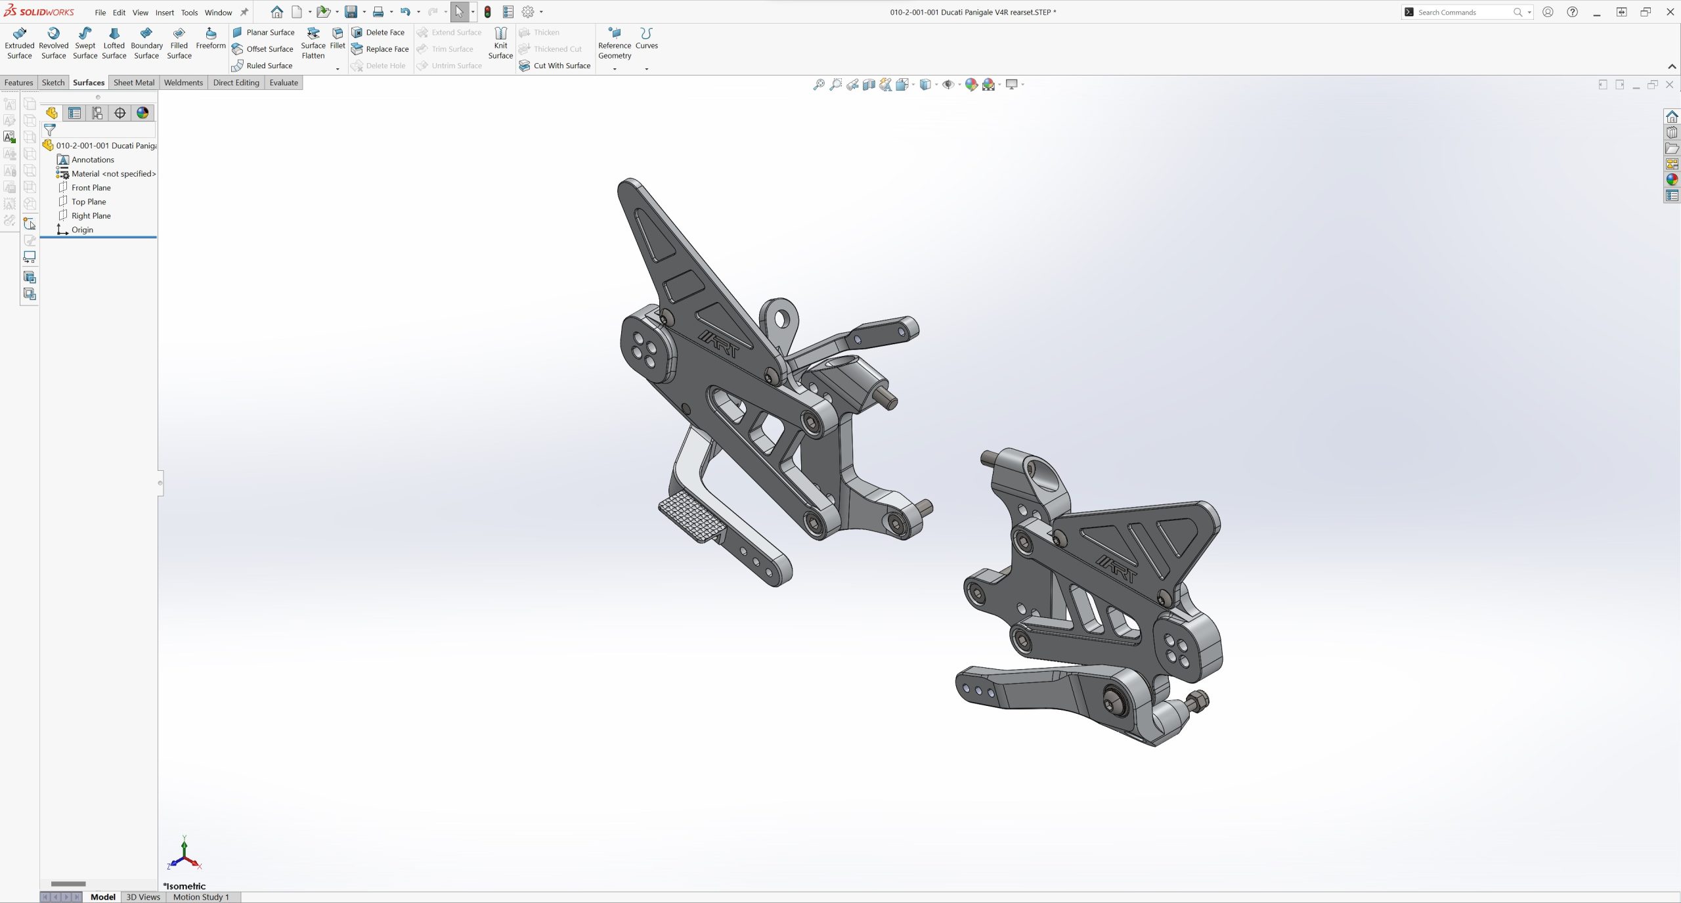Click the Edit Appearance color ball
1681x903 pixels.
pyautogui.click(x=971, y=84)
